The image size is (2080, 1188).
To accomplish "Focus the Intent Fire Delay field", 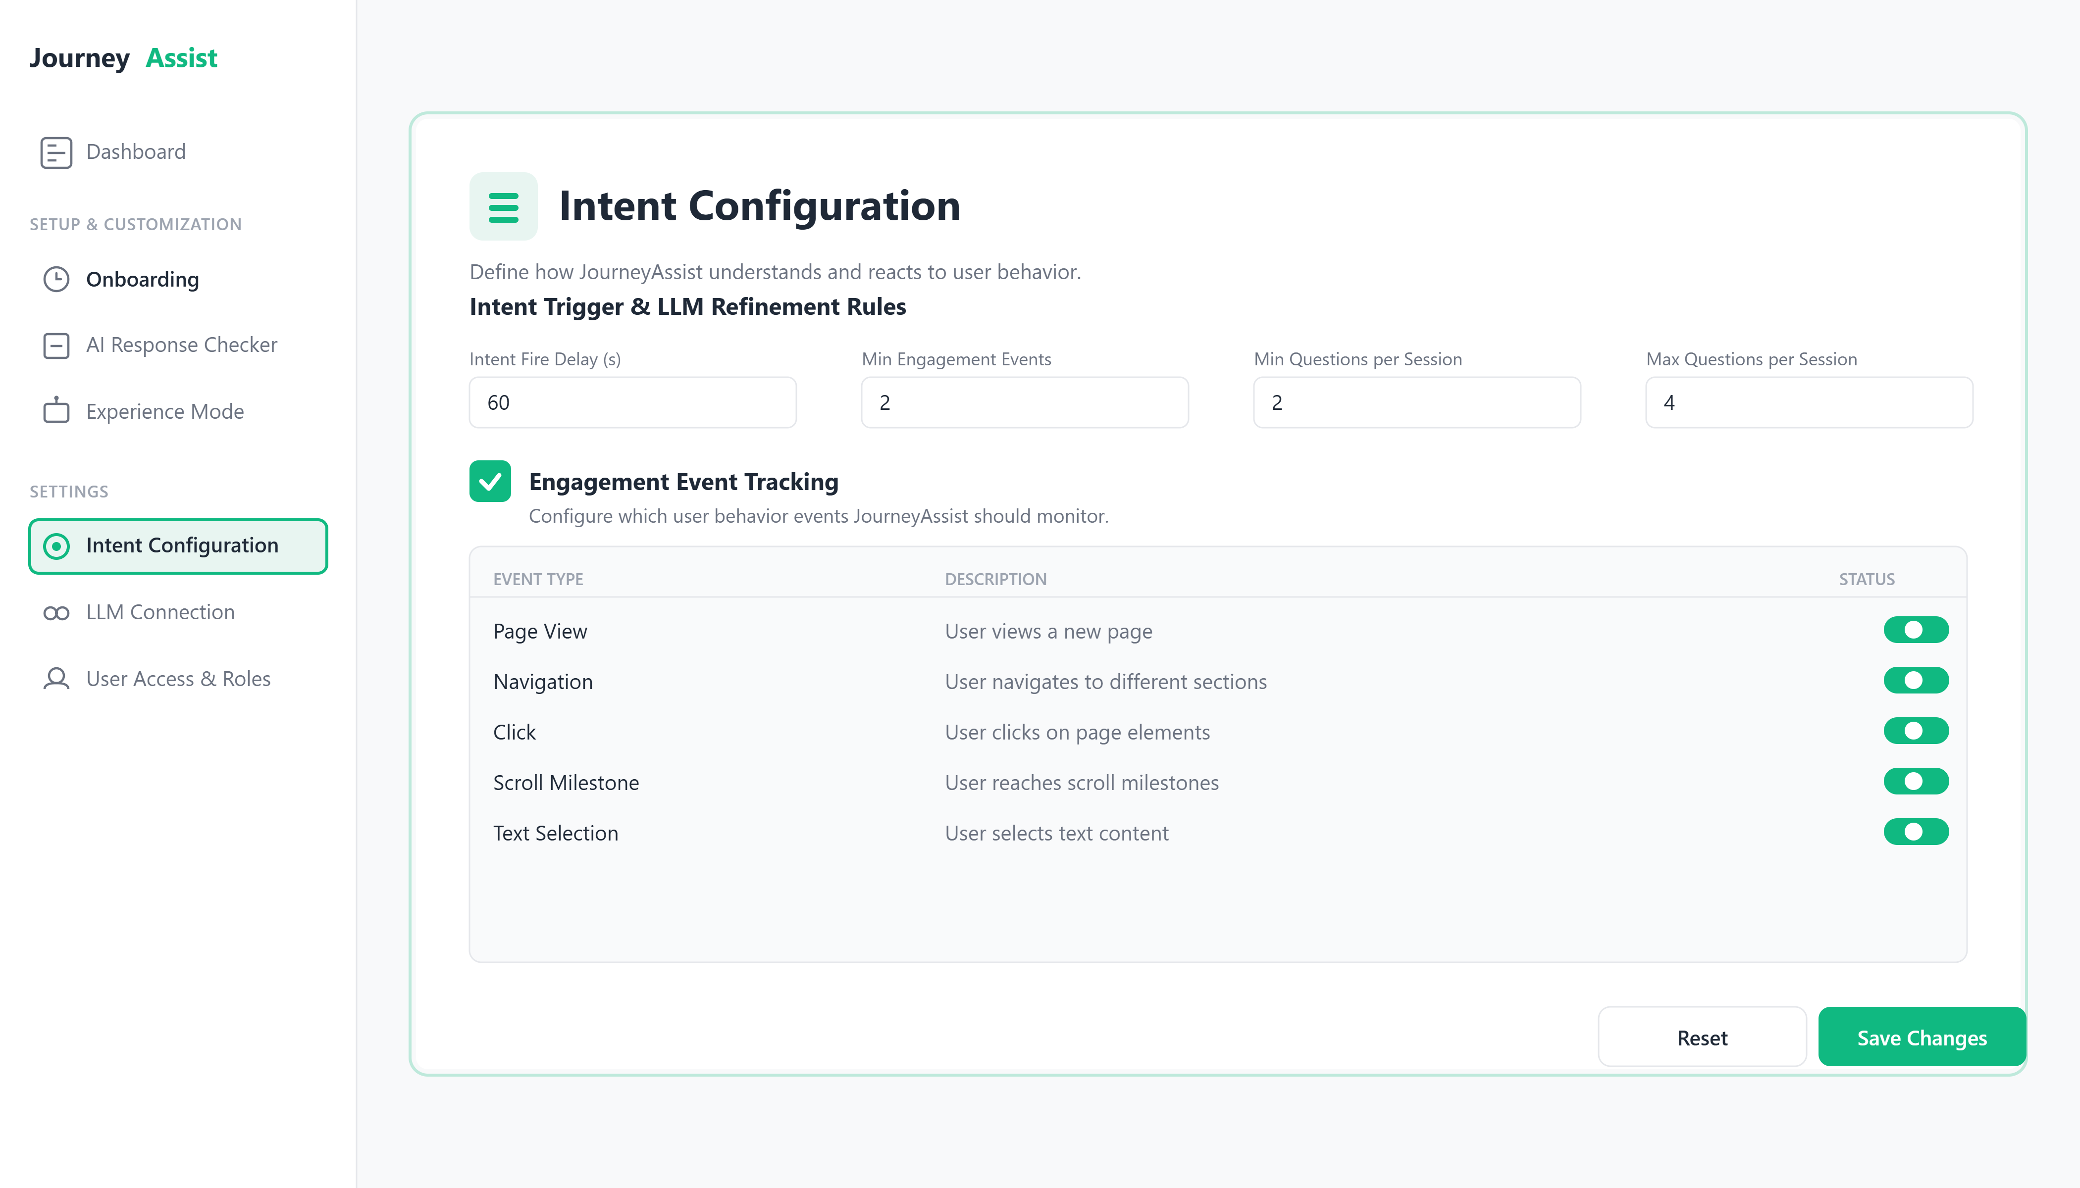I will pyautogui.click(x=632, y=402).
